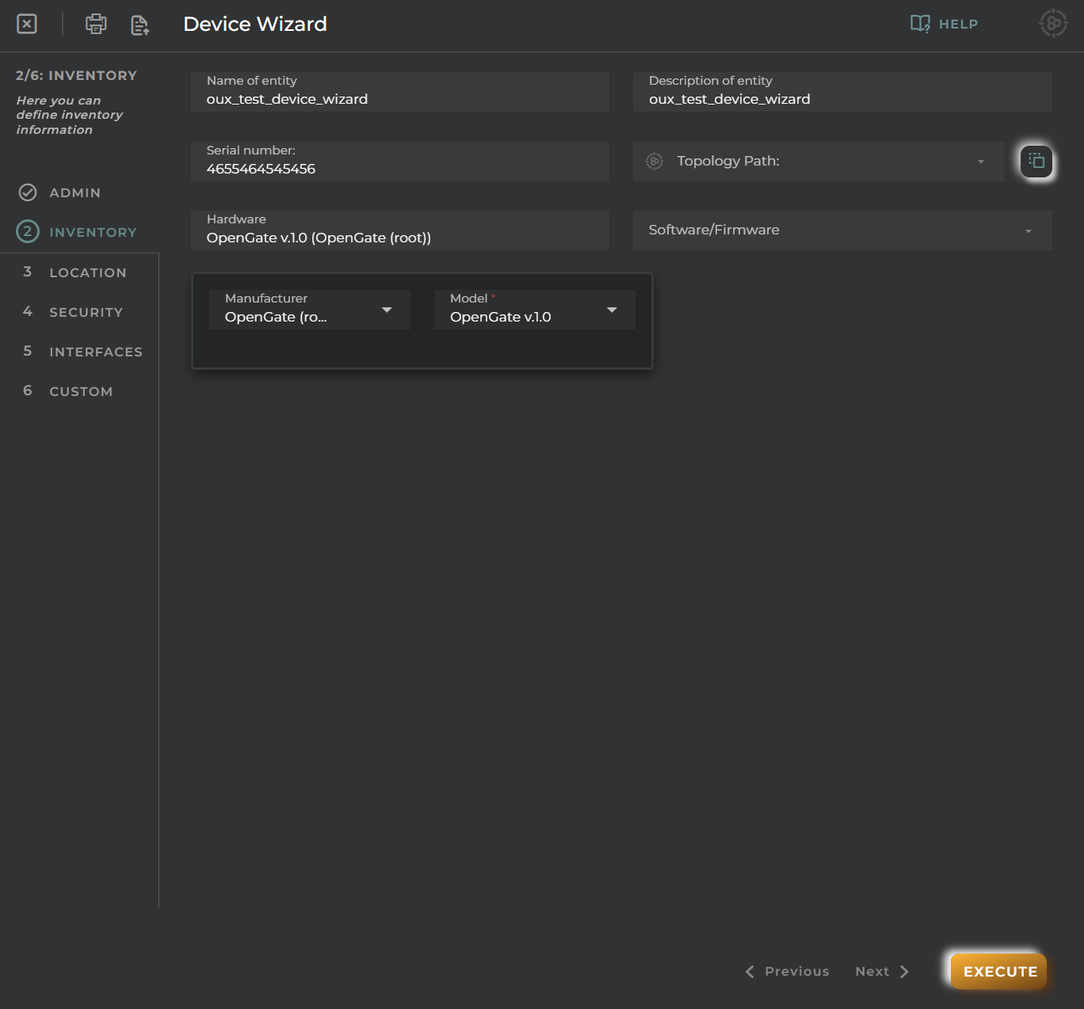Click the Next button
The width and height of the screenshot is (1084, 1009).
point(882,972)
